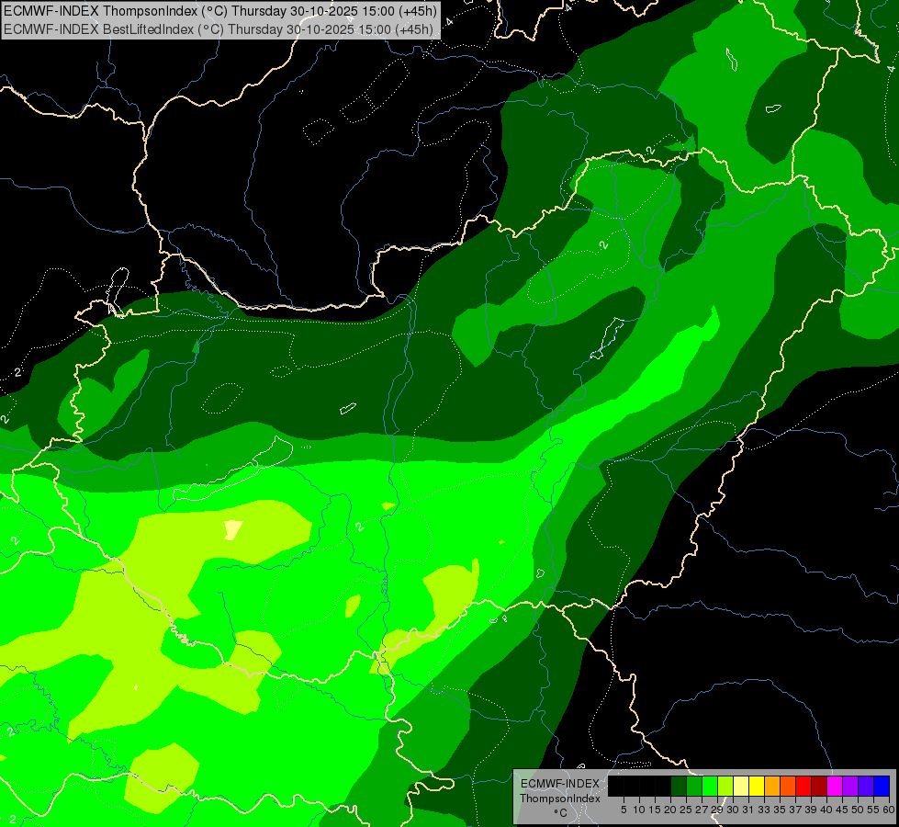Click legend tick value 60

point(889,810)
